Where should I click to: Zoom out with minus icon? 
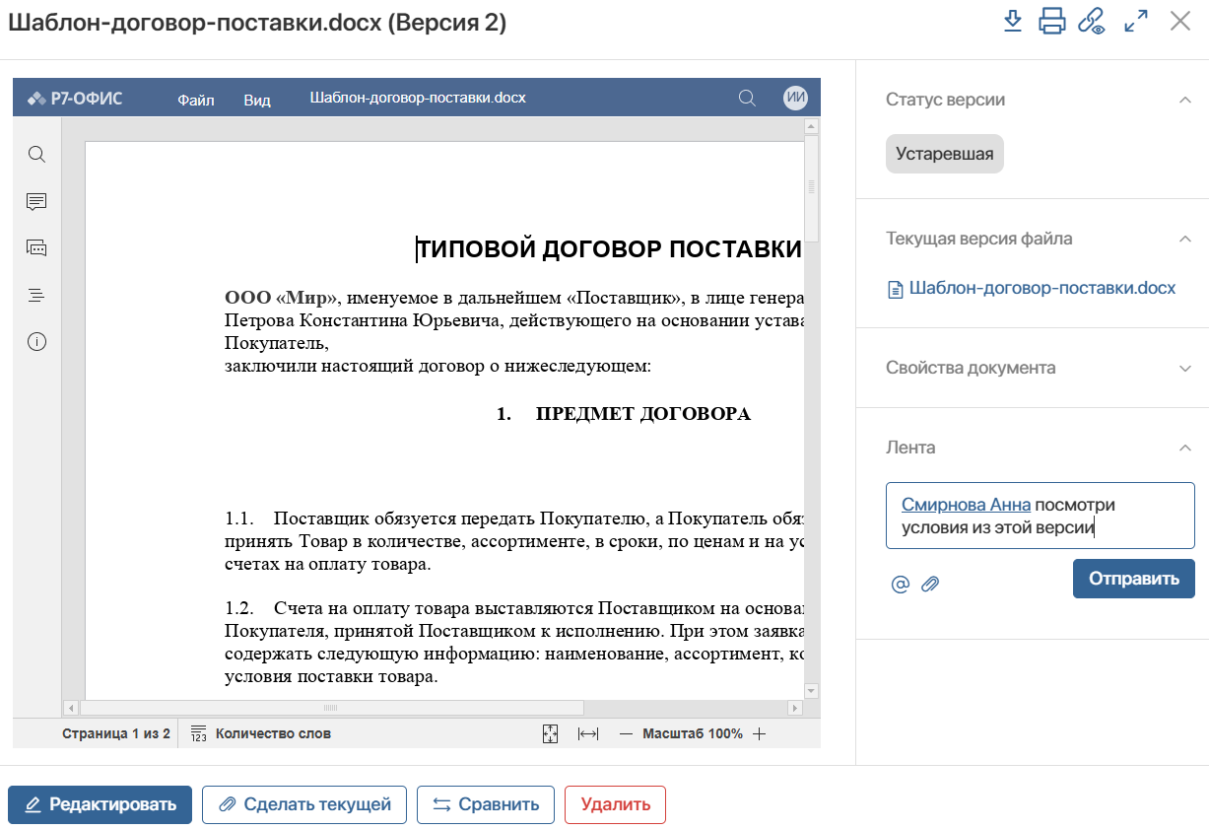[x=626, y=733]
